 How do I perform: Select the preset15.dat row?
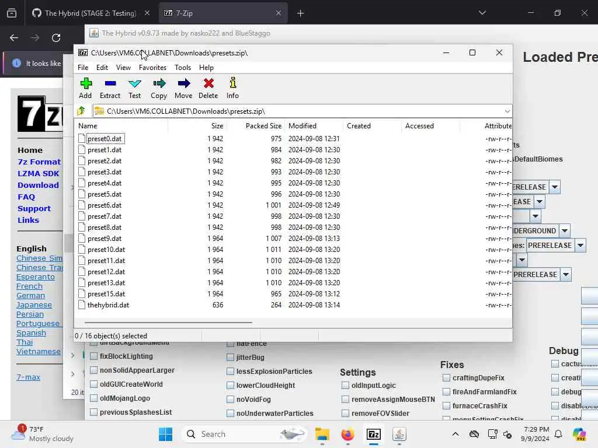[x=294, y=294]
